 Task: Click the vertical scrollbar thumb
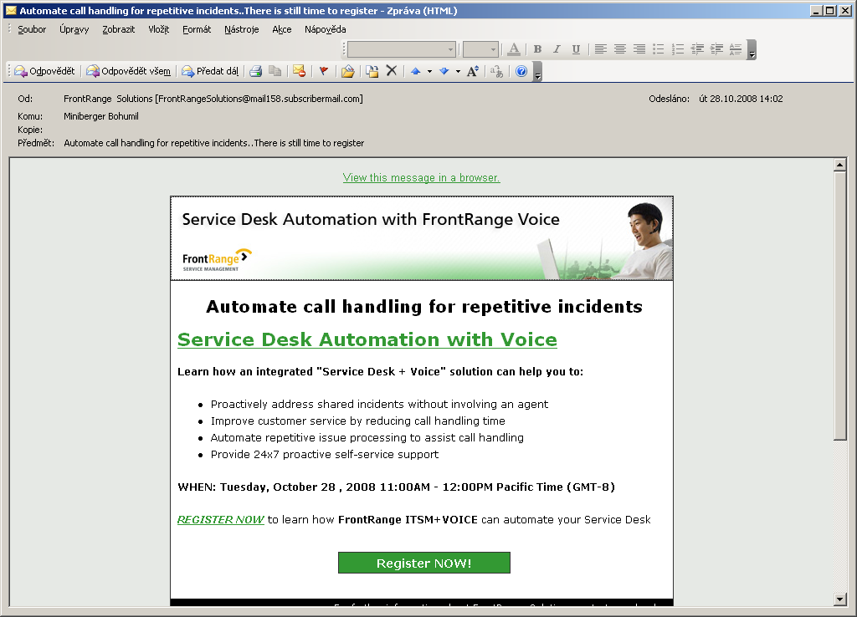coord(840,306)
